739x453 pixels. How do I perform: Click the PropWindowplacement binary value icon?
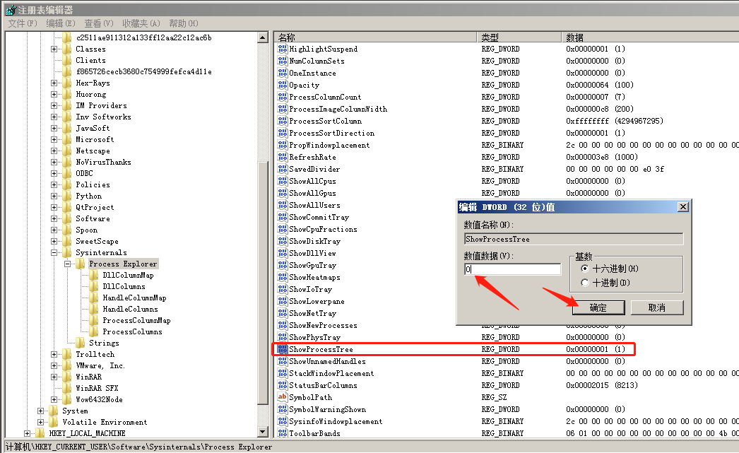pyautogui.click(x=283, y=145)
